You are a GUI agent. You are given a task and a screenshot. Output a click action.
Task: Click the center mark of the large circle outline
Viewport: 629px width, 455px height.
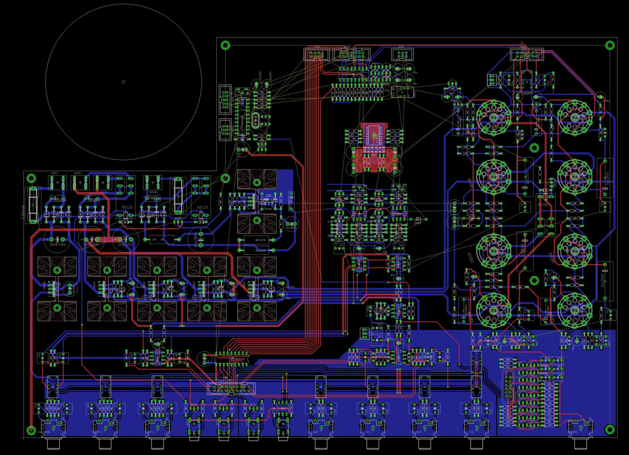(124, 82)
